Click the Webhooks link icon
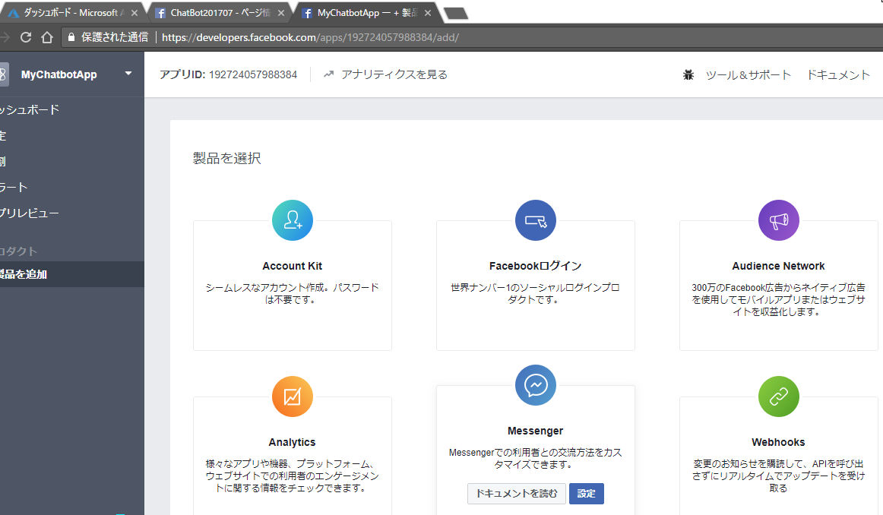The height and width of the screenshot is (515, 883). pos(779,397)
